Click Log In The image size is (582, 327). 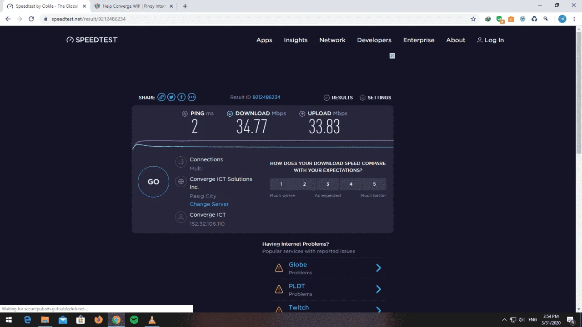pyautogui.click(x=490, y=40)
